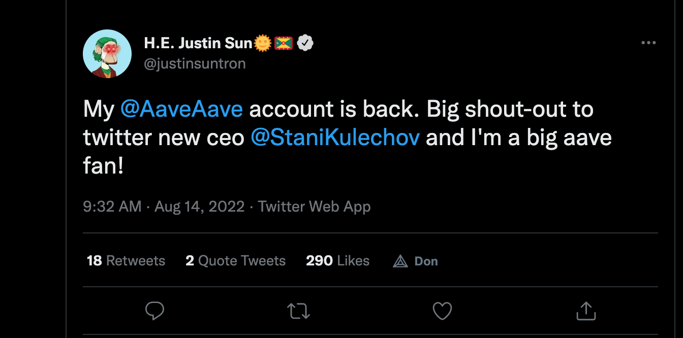The image size is (683, 338).
Task: Click the Twitter Web App source link
Action: 314,207
